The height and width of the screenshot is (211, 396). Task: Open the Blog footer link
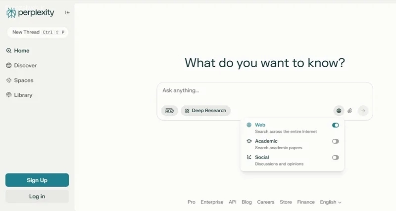(x=247, y=202)
